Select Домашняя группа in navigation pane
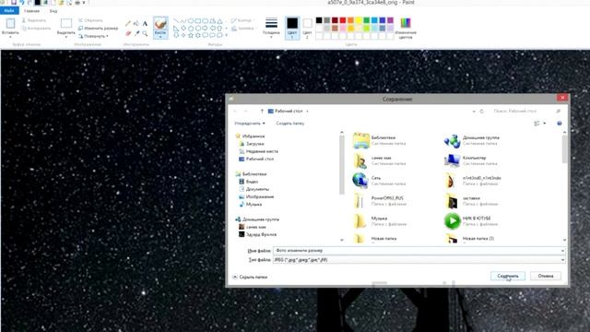 [260, 219]
